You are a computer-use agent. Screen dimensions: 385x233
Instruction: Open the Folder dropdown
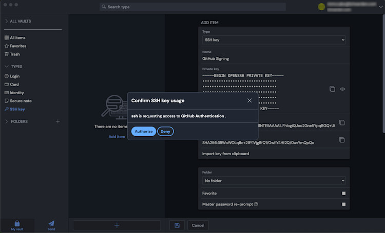coord(274,181)
